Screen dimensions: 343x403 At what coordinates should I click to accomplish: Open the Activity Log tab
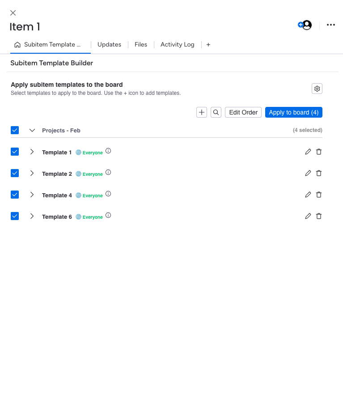click(x=177, y=45)
